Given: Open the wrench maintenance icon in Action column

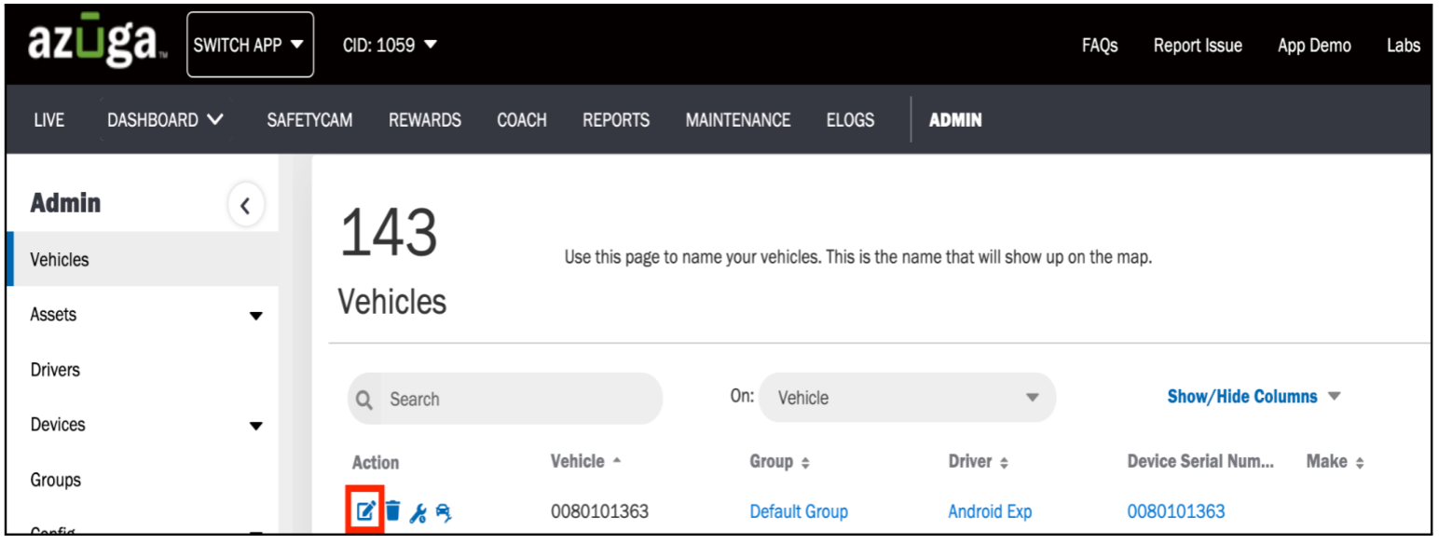Looking at the screenshot, I should click(x=418, y=511).
